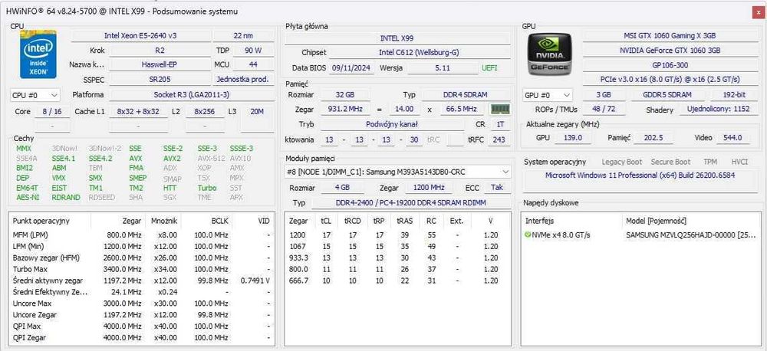Click the 90 W TDP value
The width and height of the screenshot is (767, 351).
tap(253, 51)
